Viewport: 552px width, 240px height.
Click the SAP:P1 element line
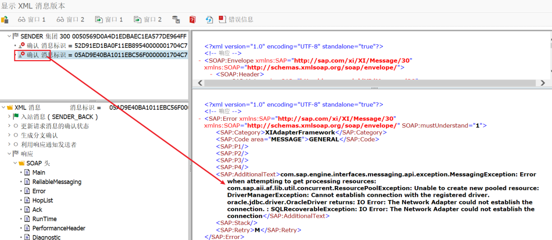[233, 146]
